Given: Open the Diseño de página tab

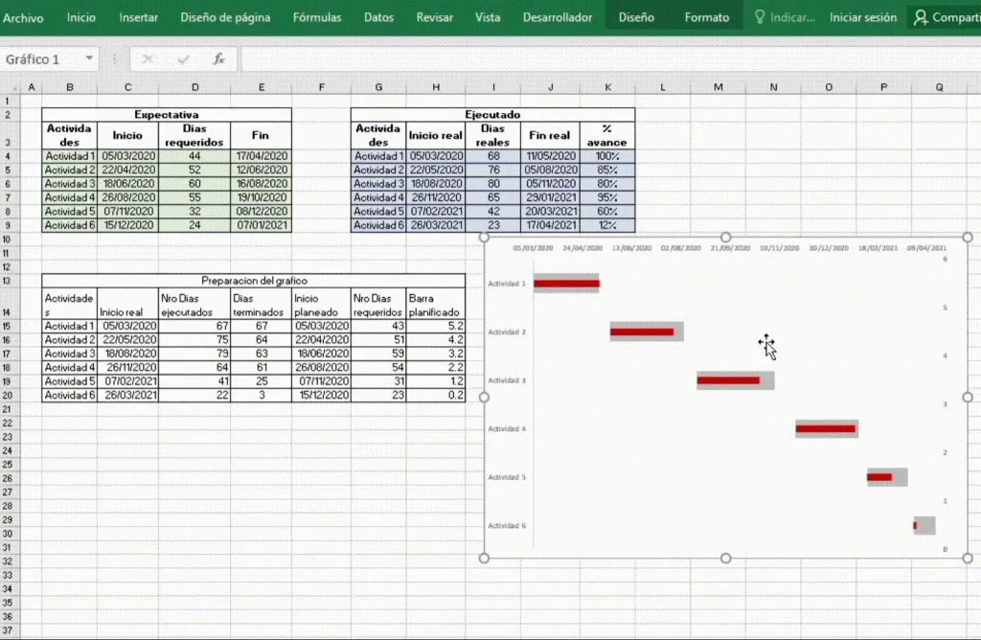Looking at the screenshot, I should [x=225, y=17].
